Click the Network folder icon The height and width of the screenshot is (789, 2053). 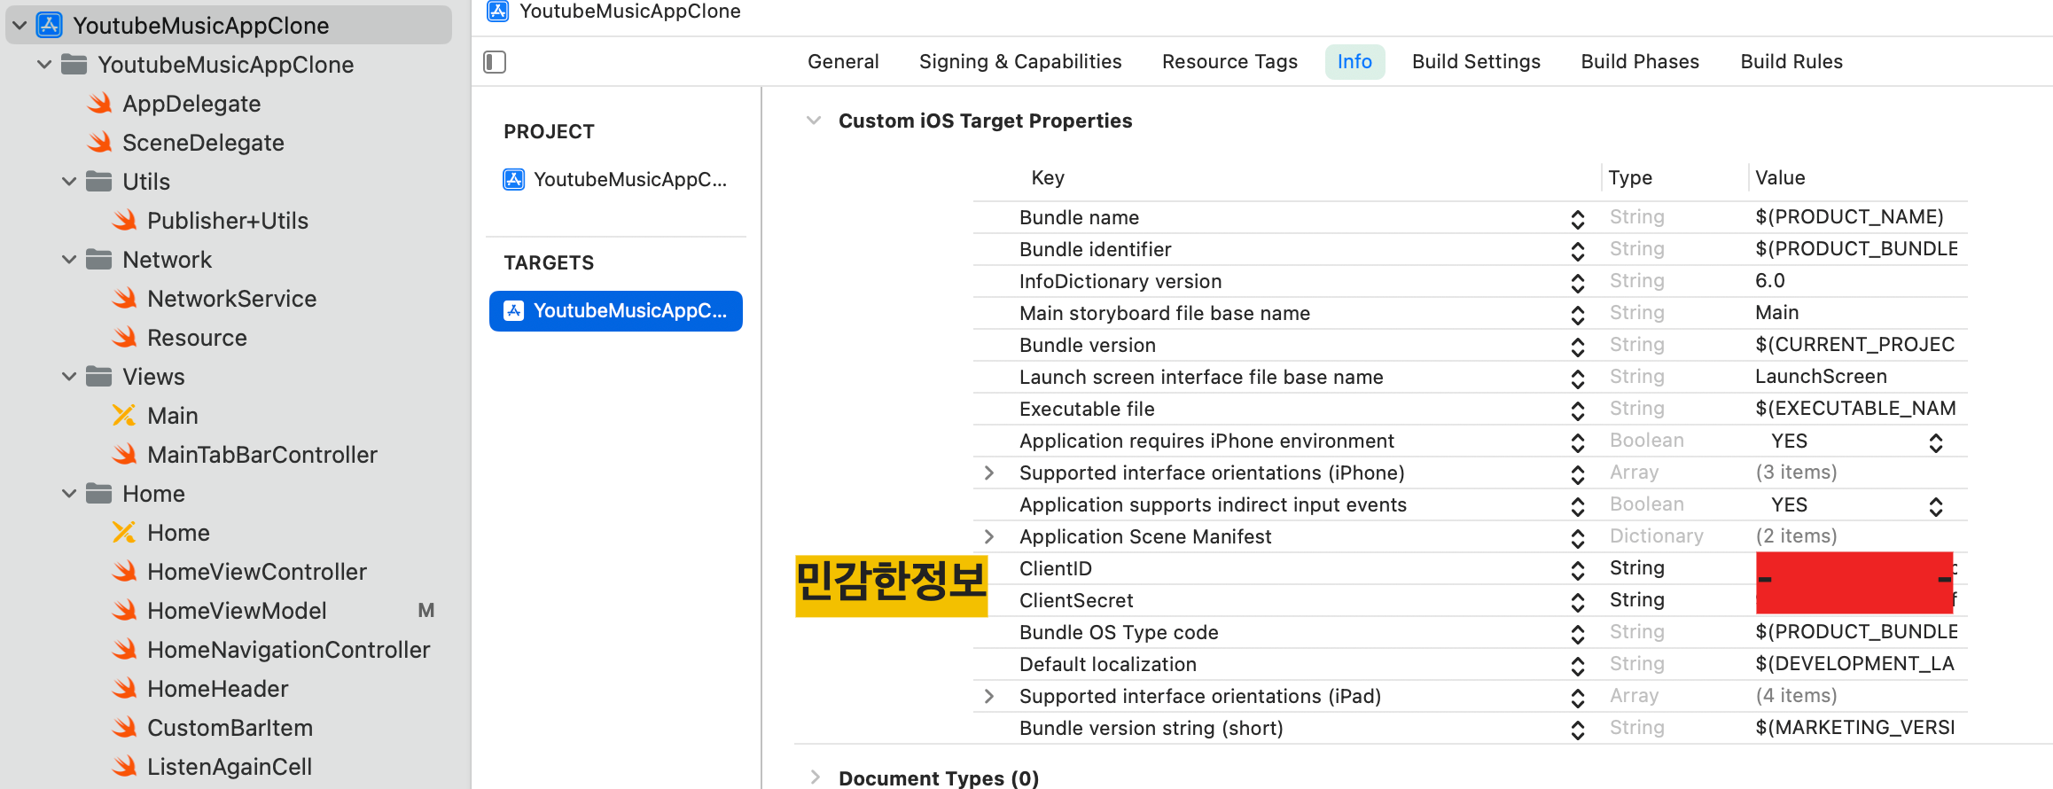[99, 259]
